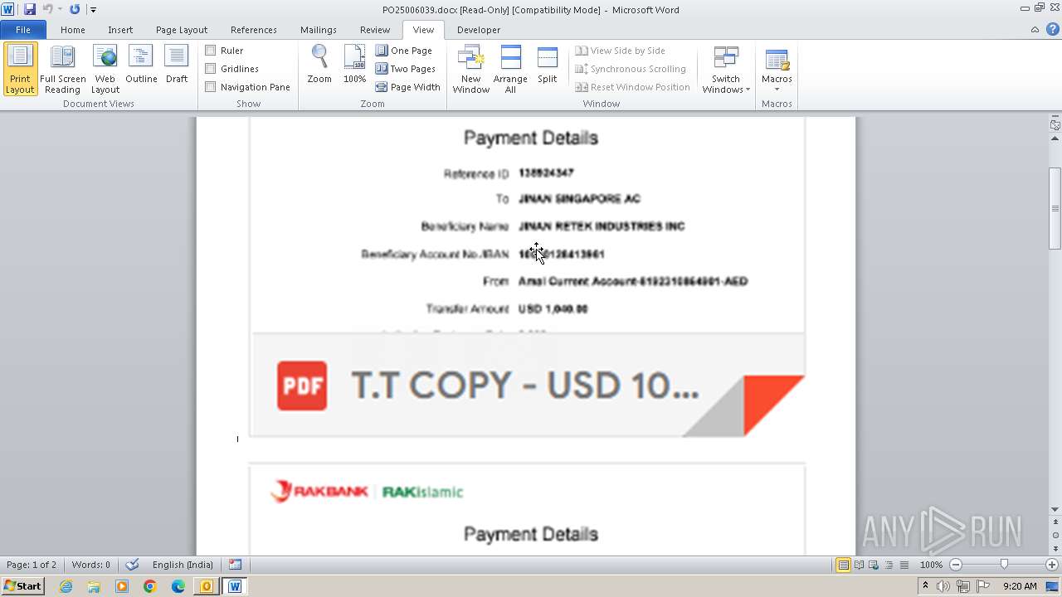The width and height of the screenshot is (1062, 597).
Task: Select Web Layout status bar view
Action: point(874,565)
